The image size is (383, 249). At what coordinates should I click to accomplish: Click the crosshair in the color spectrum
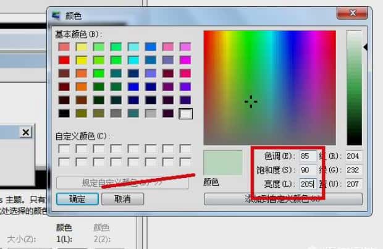click(x=251, y=101)
